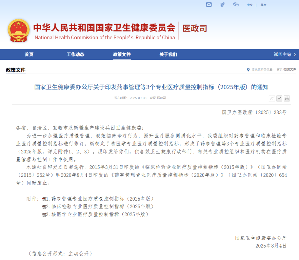Switch language to 英文

pos(264,5)
